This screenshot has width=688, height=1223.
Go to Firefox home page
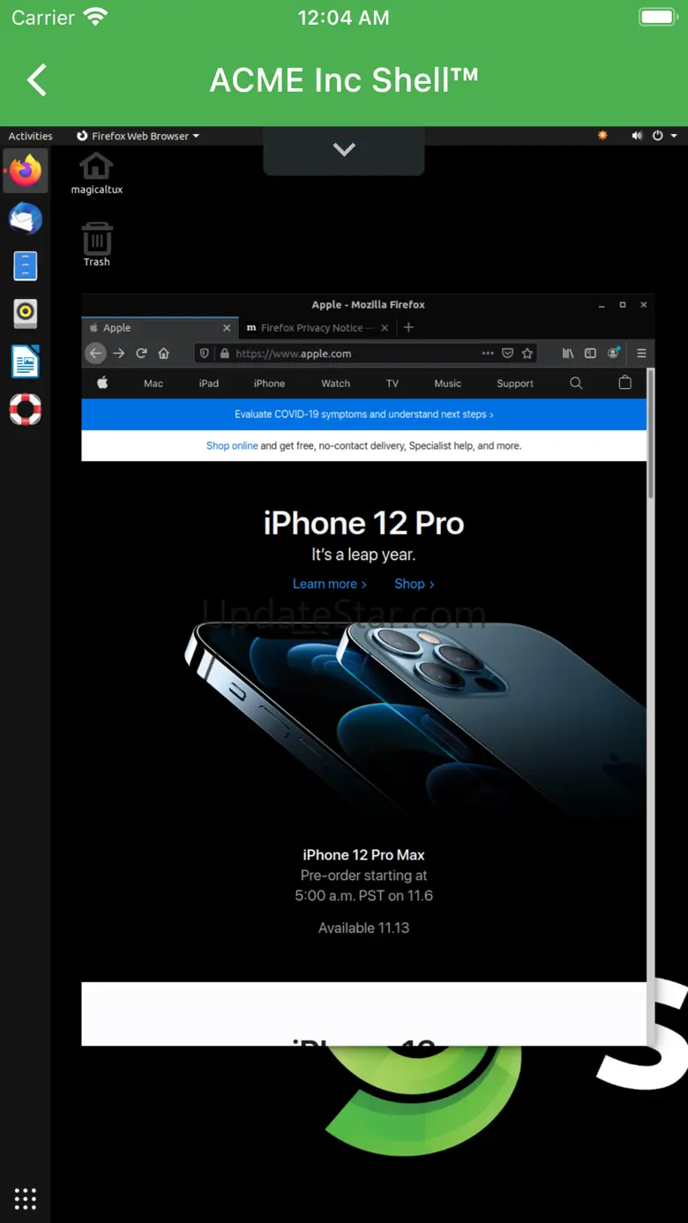[x=163, y=354]
